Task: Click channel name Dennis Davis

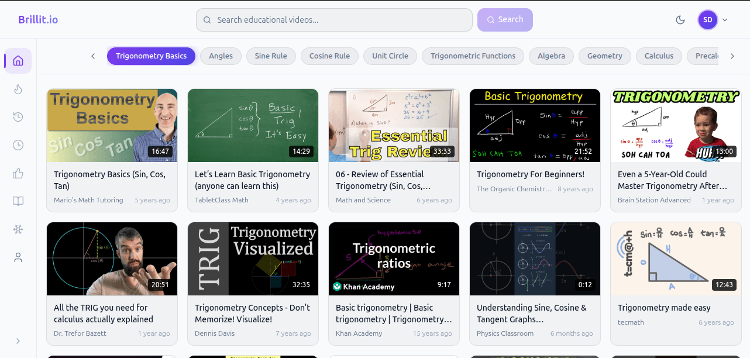Action: point(215,333)
